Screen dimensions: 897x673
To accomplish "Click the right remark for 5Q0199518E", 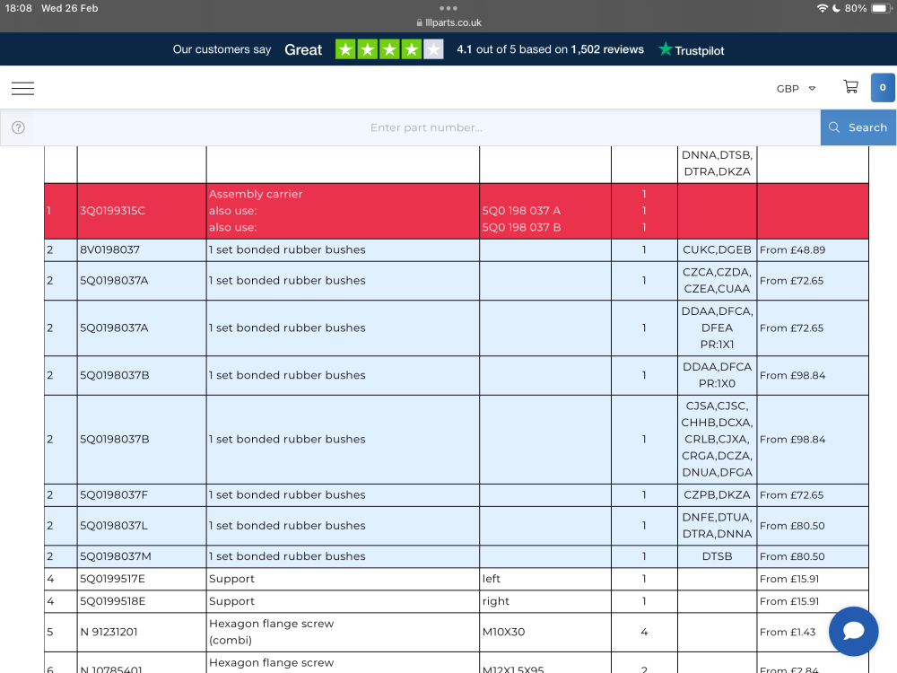I will point(495,601).
